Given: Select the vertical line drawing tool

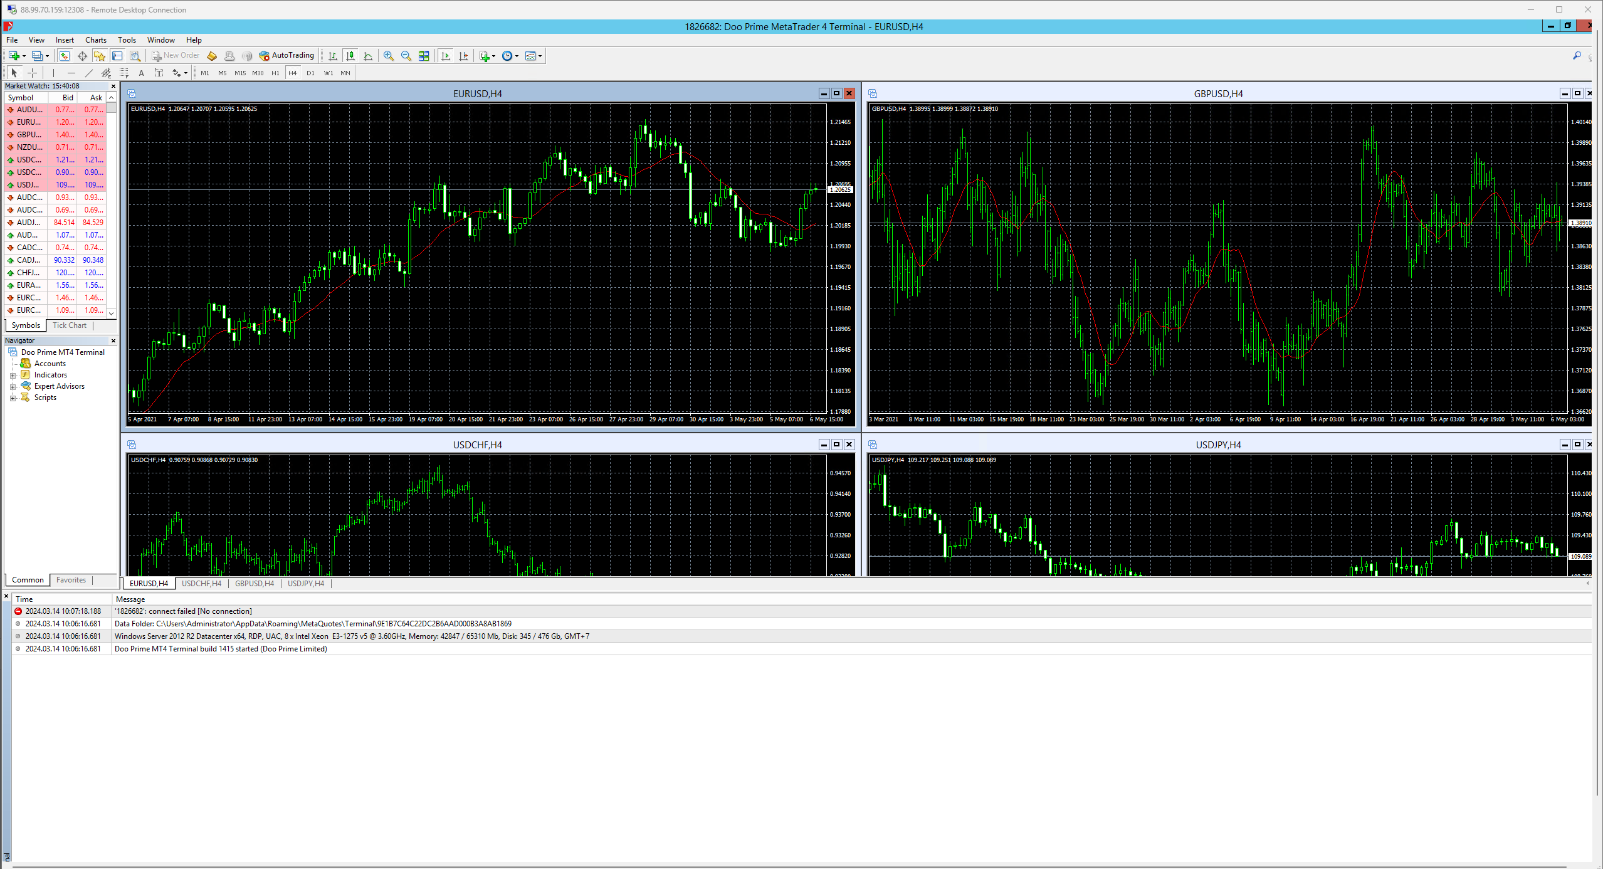Looking at the screenshot, I should (x=54, y=73).
